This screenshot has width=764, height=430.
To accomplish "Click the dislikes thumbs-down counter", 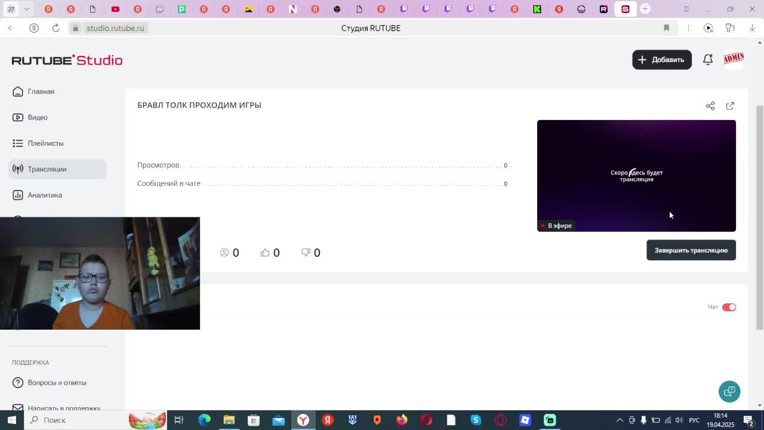I will 311,253.
